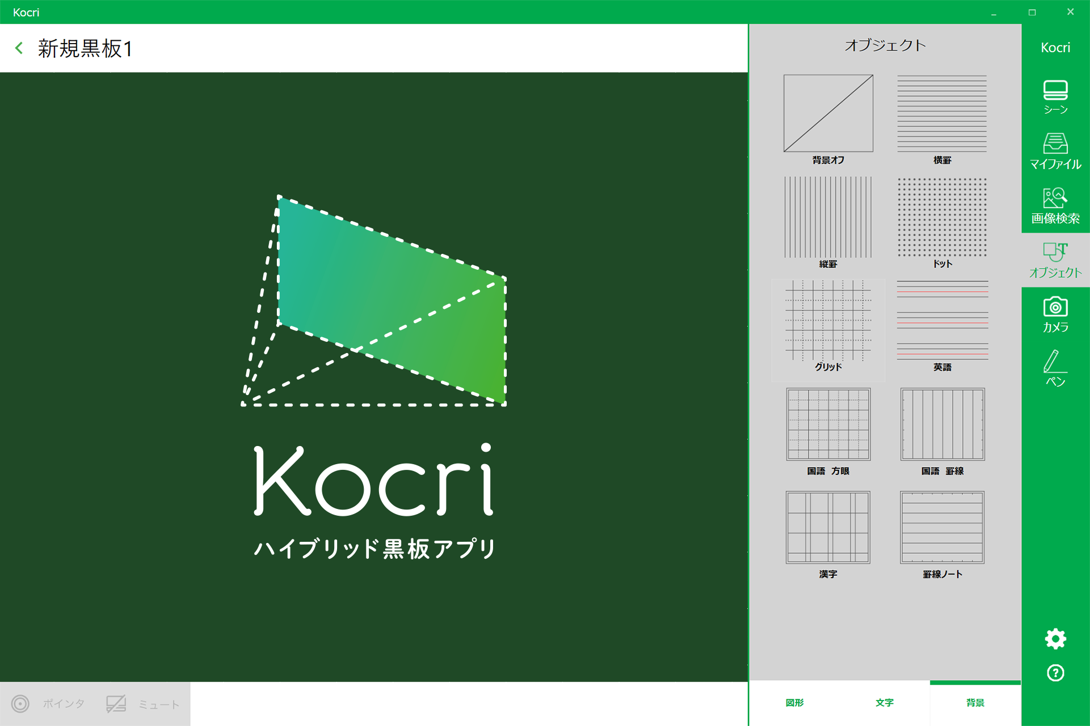This screenshot has height=726, width=1090.
Task: Choose 国語 罫線 background
Action: [942, 432]
